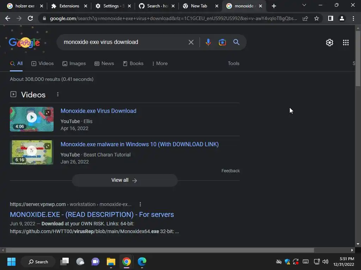Open Monoxide.exe Virus Download video link
The height and width of the screenshot is (270, 361).
click(98, 111)
